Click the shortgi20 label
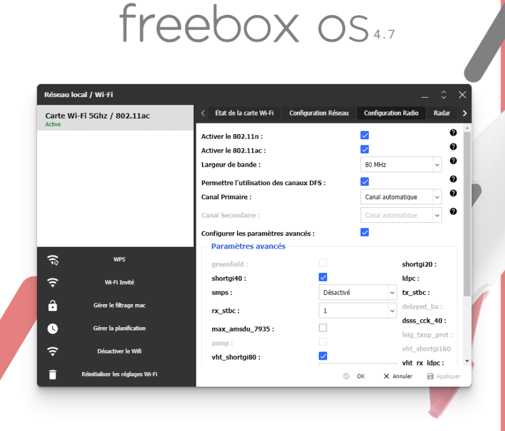The image size is (505, 431). coord(419,264)
